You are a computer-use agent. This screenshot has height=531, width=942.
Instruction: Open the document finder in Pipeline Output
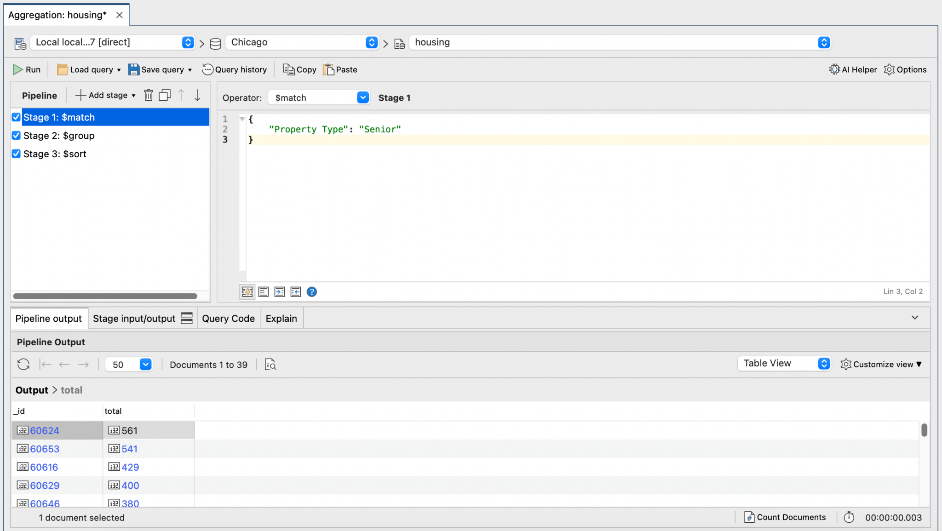(270, 364)
